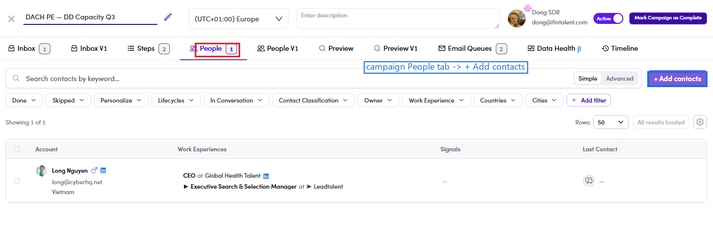
Task: Select all contacts with header checkbox
Action: tap(17, 149)
